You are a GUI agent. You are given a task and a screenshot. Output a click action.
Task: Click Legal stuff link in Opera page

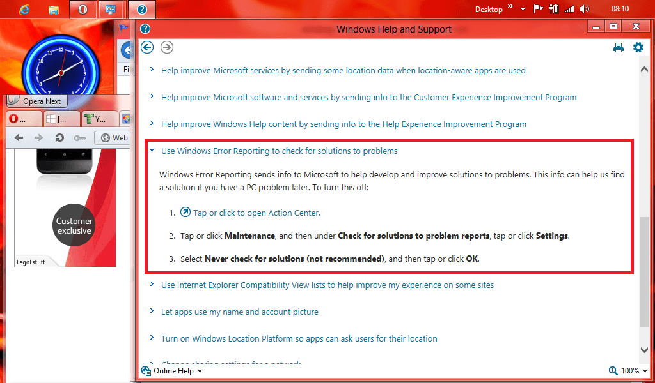click(31, 262)
